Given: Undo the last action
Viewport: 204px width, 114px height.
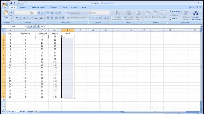Looking at the screenshot, I should (x=14, y=3).
